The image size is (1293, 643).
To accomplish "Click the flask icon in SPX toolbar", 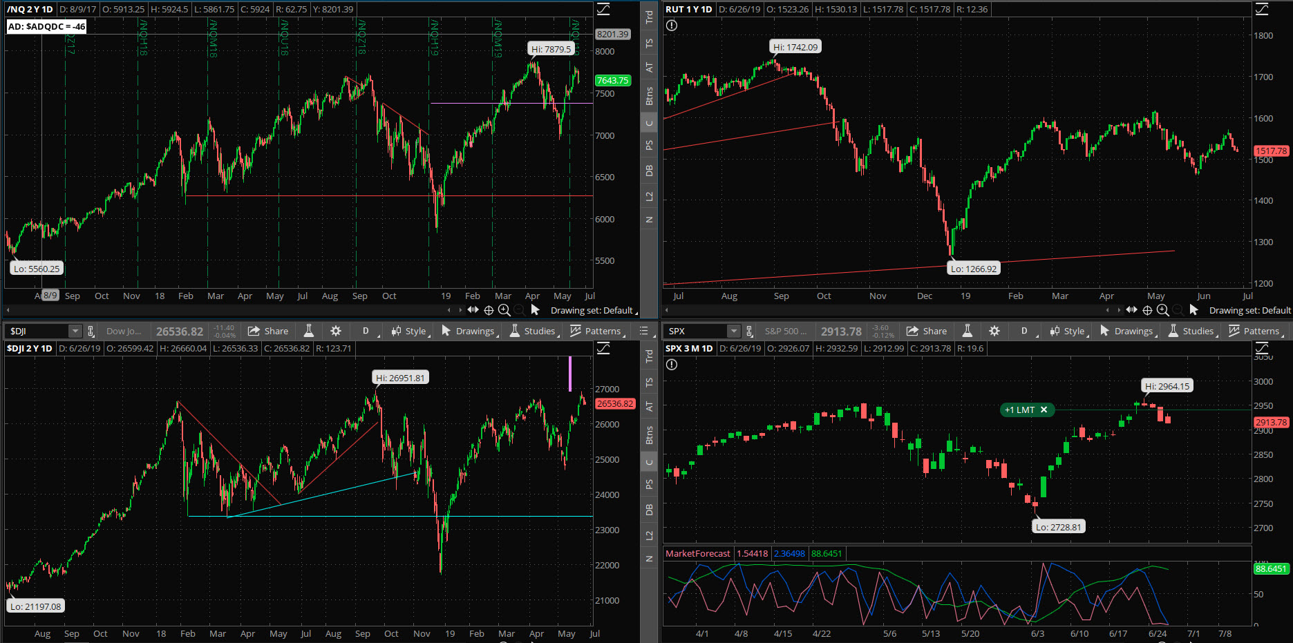I will coord(968,331).
